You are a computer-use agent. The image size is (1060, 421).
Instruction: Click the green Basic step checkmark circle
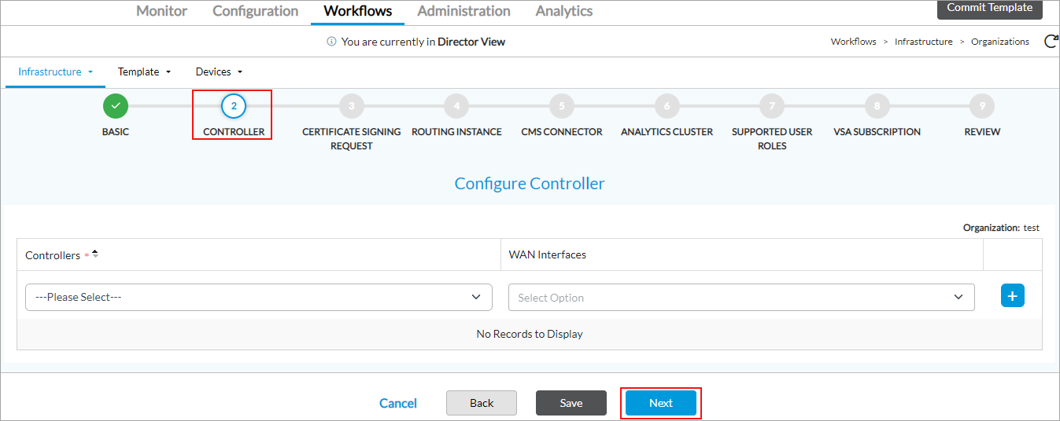(x=115, y=106)
